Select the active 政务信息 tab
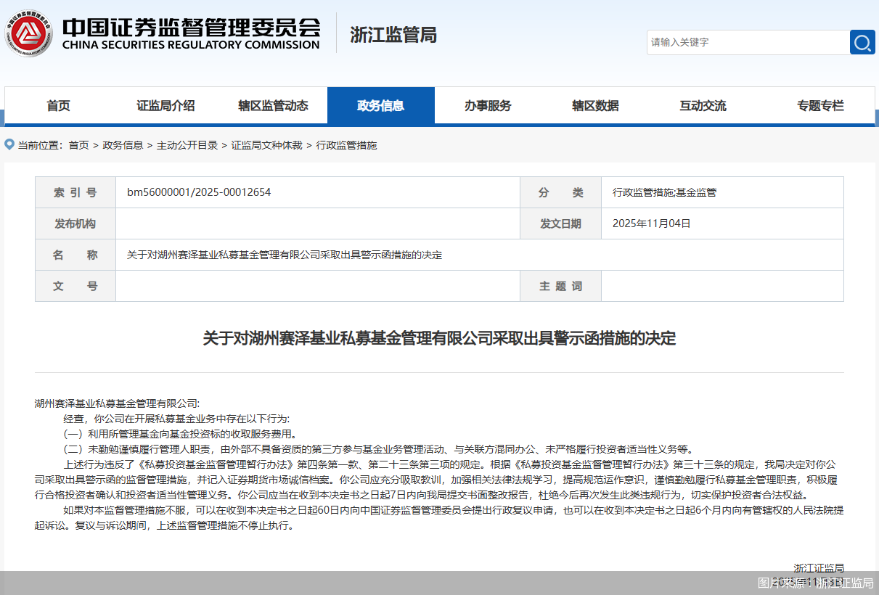The width and height of the screenshot is (879, 595). pyautogui.click(x=381, y=105)
